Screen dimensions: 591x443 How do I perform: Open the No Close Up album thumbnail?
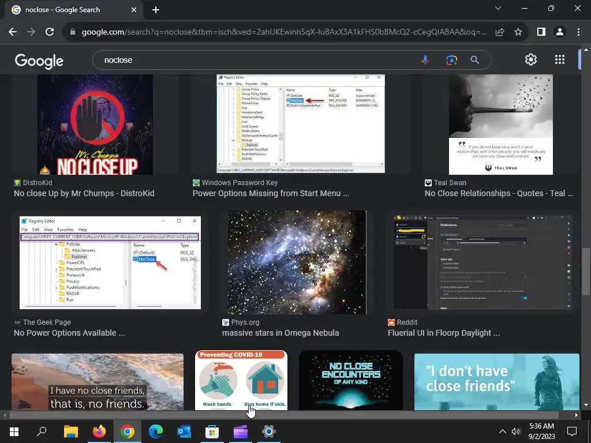95,125
